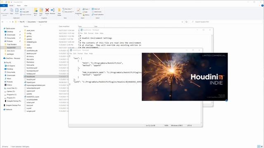Click the Up one level arrow

tap(13, 22)
